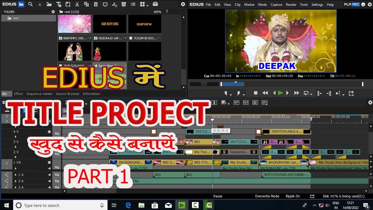373x210 pixels.
Task: Open the Marker menu
Action: tap(249, 5)
